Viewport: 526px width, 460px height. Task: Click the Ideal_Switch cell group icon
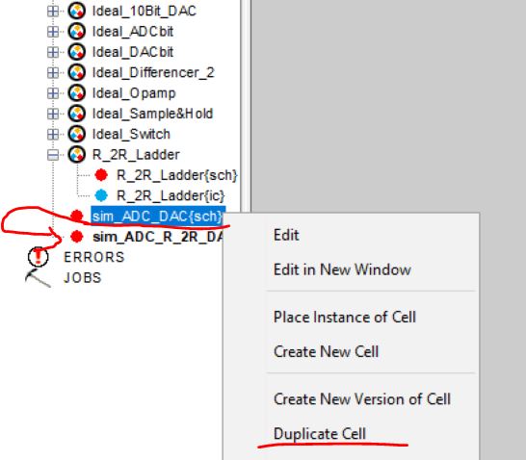(x=76, y=134)
